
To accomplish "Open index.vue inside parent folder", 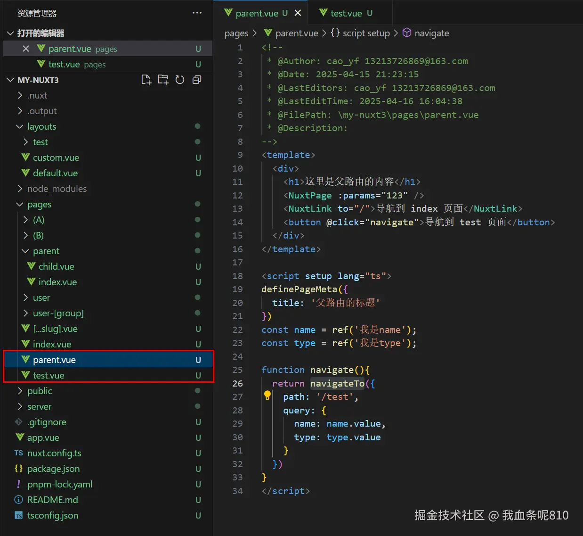I will 108,282.
